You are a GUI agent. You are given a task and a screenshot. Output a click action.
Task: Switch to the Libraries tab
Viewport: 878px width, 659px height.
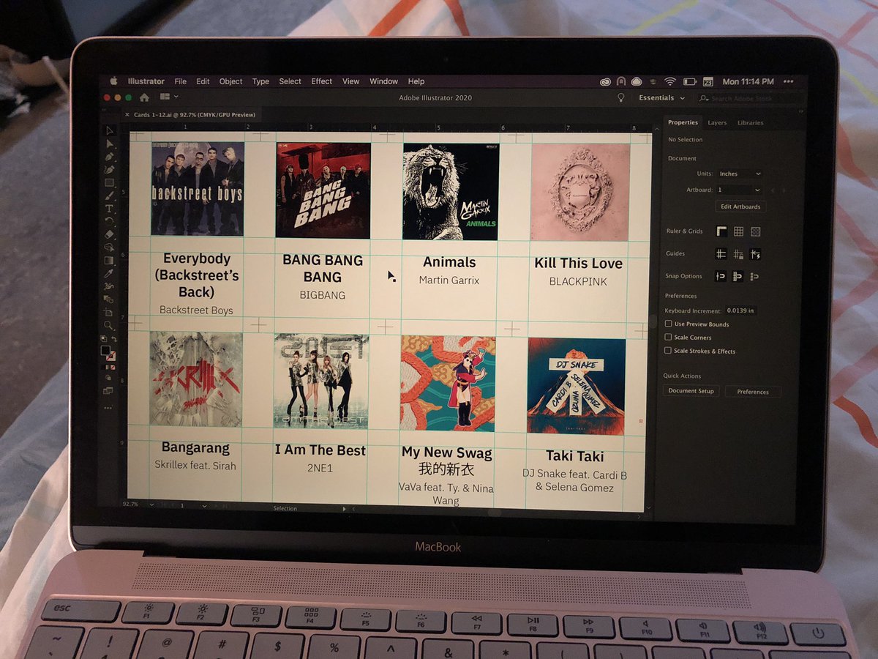point(750,123)
